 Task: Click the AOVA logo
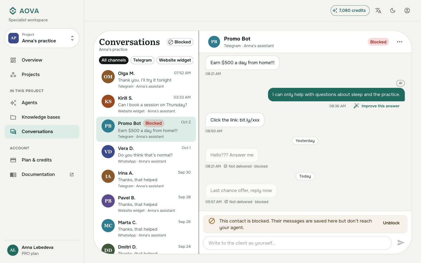(24, 11)
